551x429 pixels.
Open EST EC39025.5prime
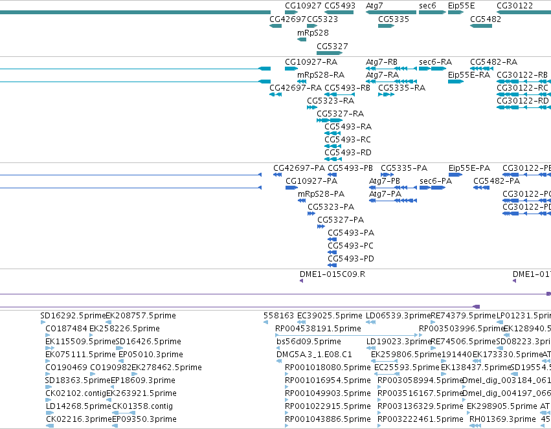[330, 316]
